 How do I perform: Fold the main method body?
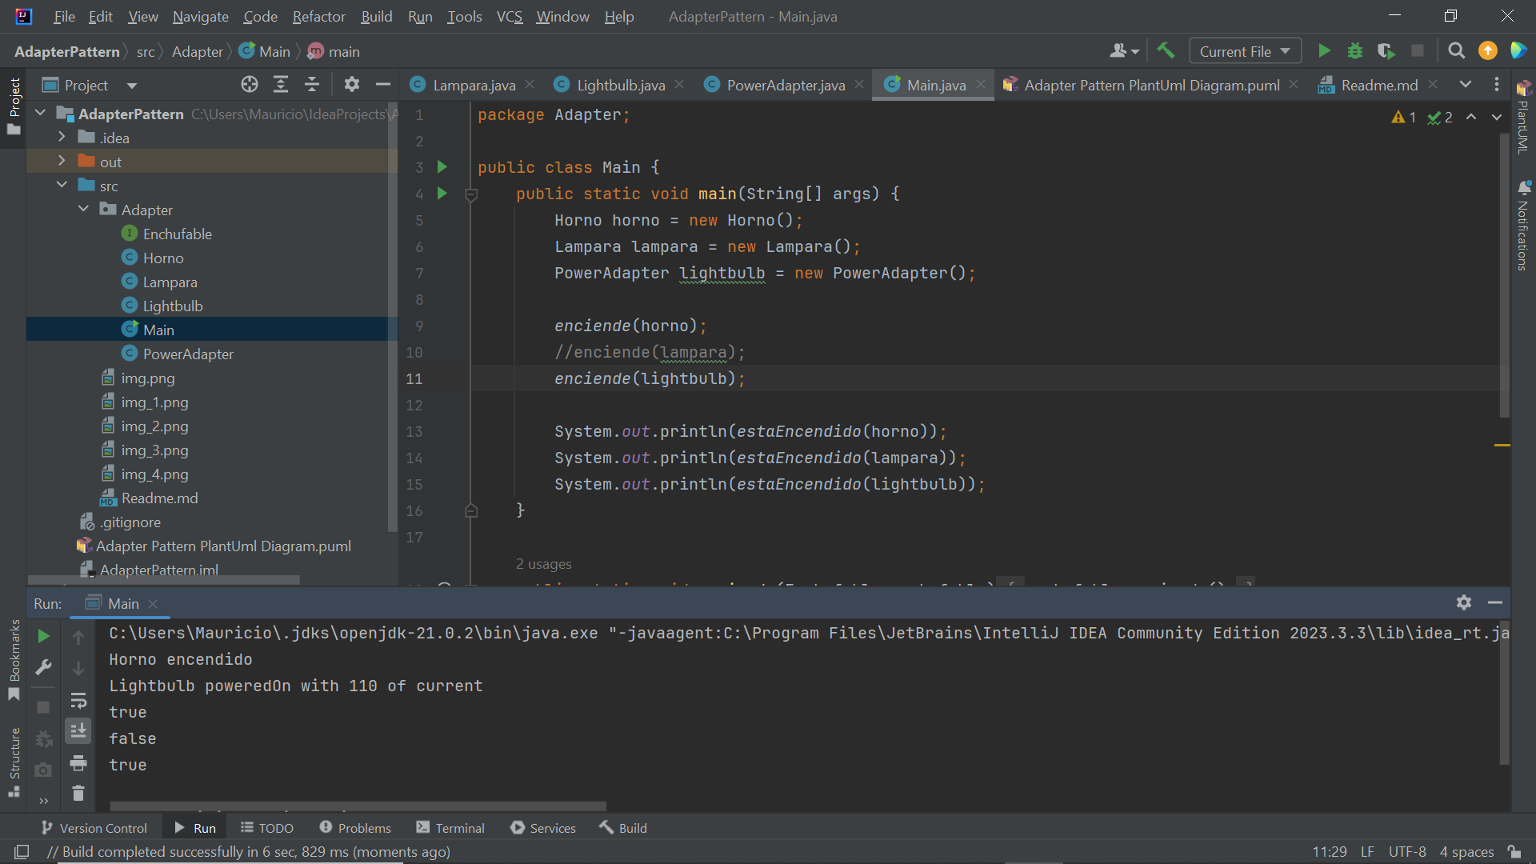point(471,194)
